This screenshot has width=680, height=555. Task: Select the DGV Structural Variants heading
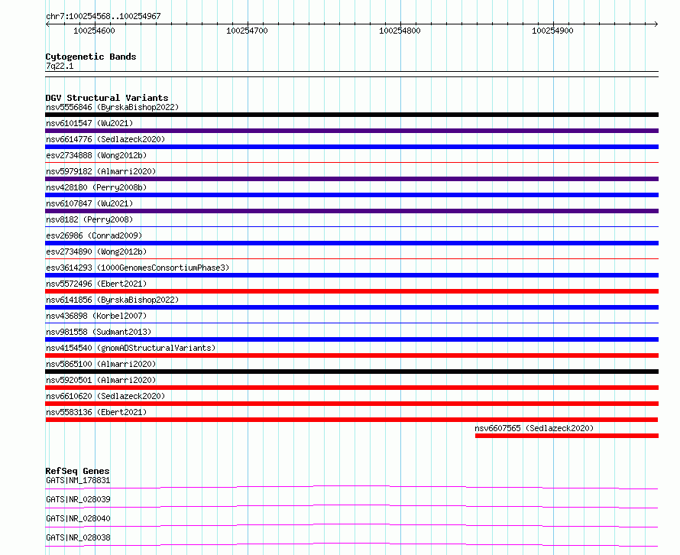pos(107,98)
